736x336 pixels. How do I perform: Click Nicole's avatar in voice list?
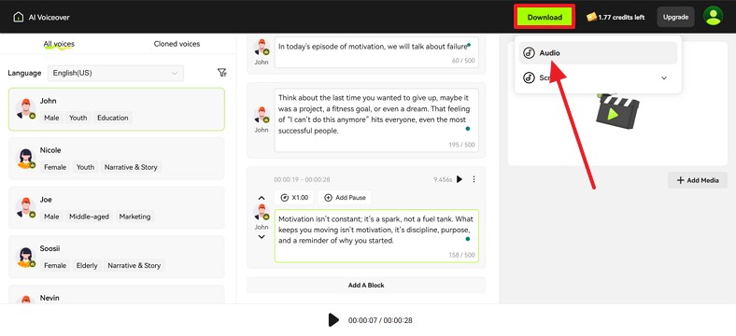coord(26,158)
